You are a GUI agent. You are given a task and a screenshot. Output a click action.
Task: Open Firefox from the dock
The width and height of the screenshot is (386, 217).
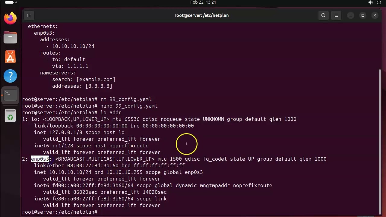(10, 18)
